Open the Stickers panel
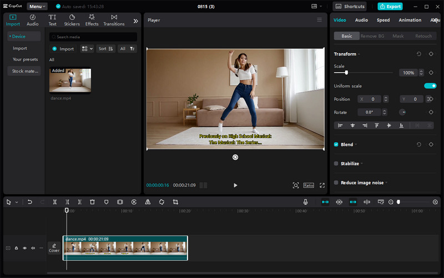 click(x=72, y=21)
